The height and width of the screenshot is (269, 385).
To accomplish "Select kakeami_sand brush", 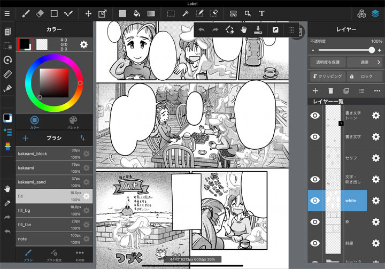I will coord(54,182).
